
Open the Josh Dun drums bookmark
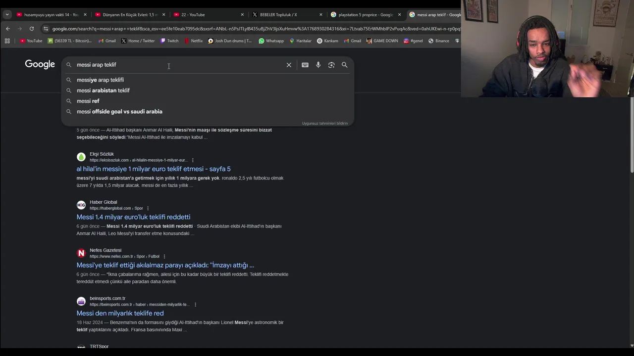[230, 41]
